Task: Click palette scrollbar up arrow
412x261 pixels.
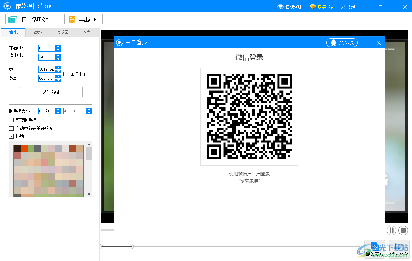Action: 89,144
